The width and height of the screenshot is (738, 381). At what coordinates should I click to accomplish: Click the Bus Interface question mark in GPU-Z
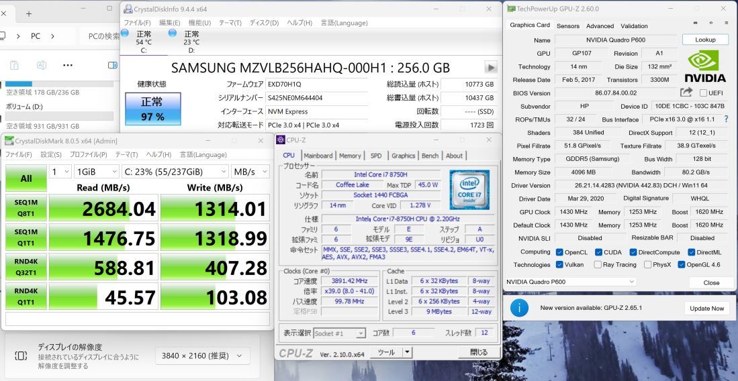(x=726, y=119)
